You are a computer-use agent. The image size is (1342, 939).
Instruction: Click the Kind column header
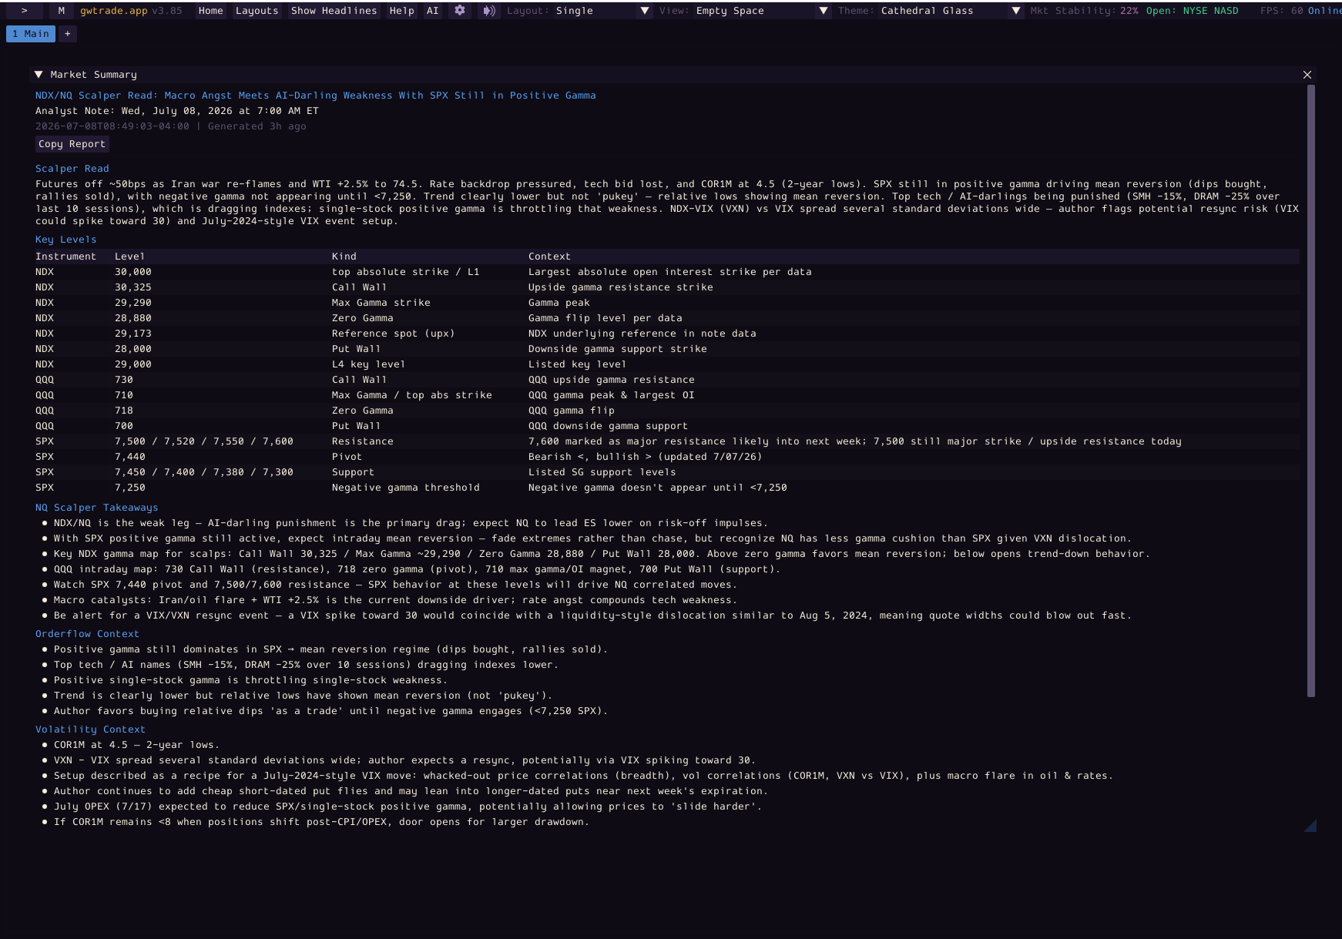coord(344,257)
